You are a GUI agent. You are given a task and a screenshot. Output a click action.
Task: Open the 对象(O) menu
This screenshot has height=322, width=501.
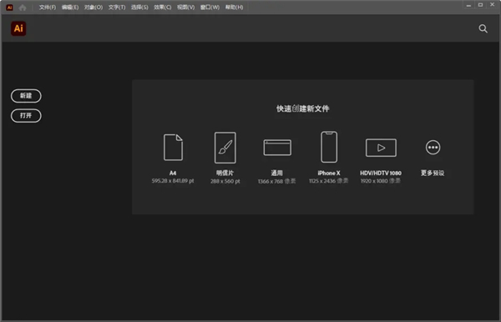94,8
